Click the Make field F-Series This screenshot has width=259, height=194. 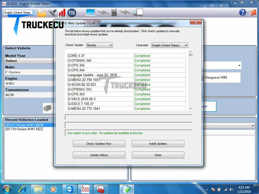coord(29,72)
